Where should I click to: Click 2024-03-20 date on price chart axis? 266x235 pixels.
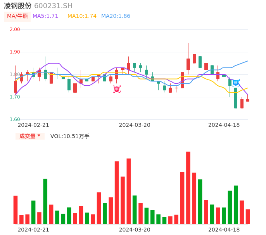tap(135, 125)
